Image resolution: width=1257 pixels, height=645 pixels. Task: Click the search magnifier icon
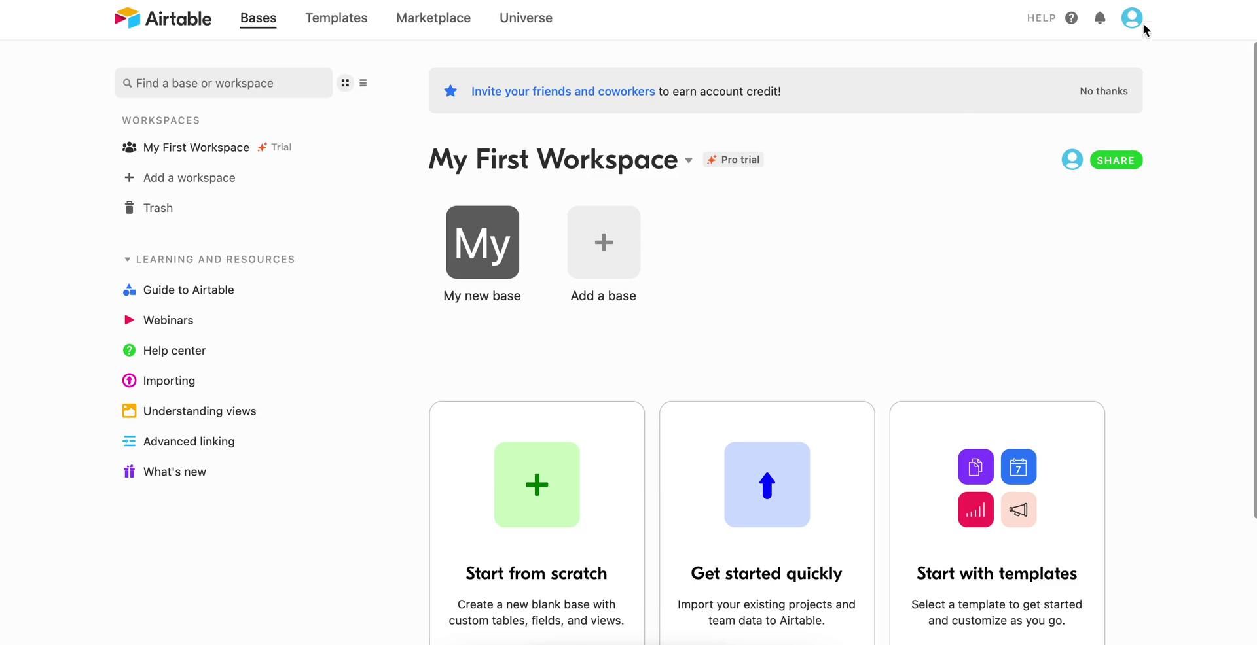128,83
